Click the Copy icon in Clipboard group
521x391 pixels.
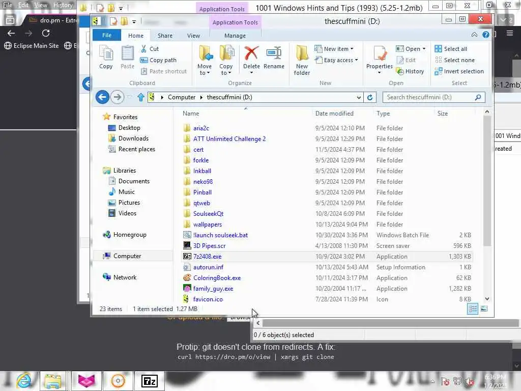tap(106, 57)
